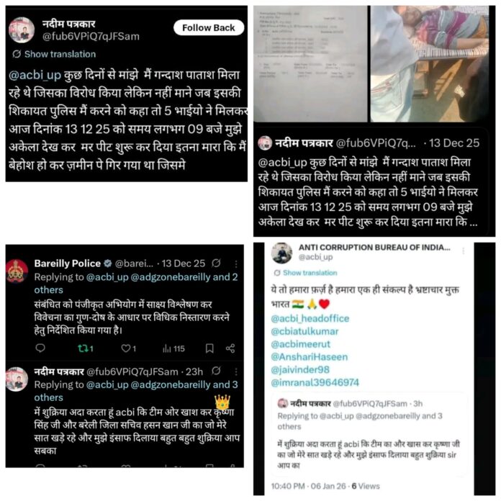Open more options on Bareilly Police tweet
The height and width of the screenshot is (501, 501).
236,264
